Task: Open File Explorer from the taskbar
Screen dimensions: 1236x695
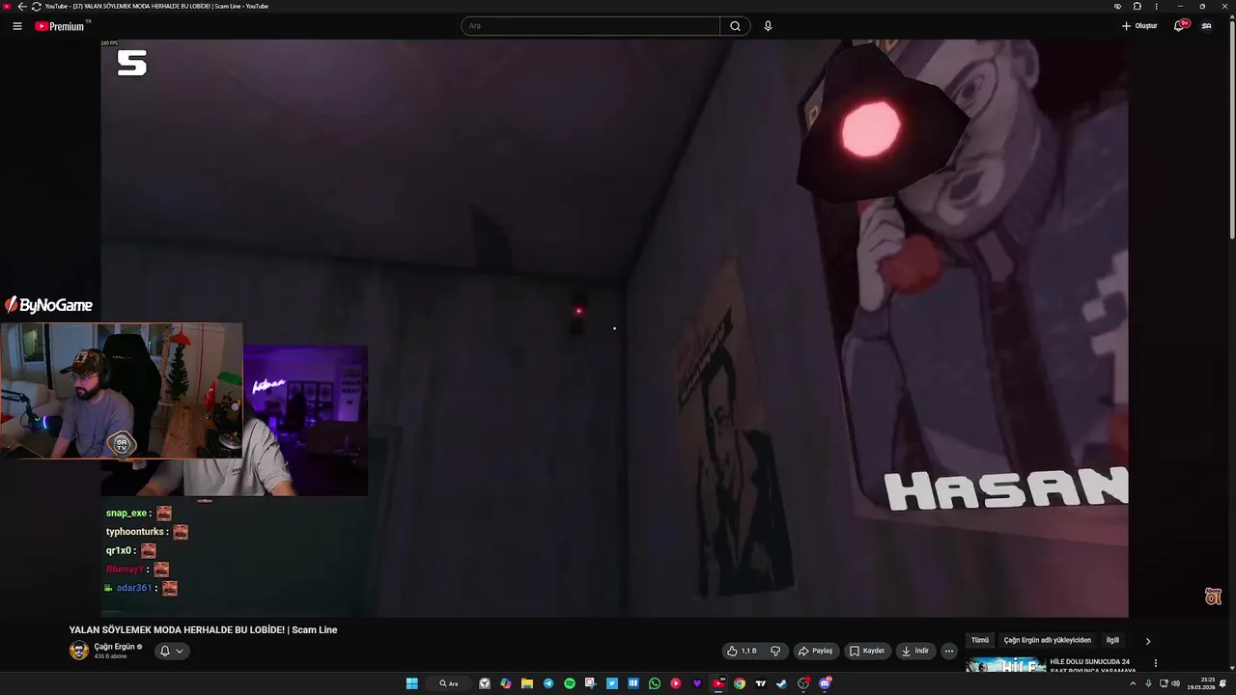Action: [527, 683]
